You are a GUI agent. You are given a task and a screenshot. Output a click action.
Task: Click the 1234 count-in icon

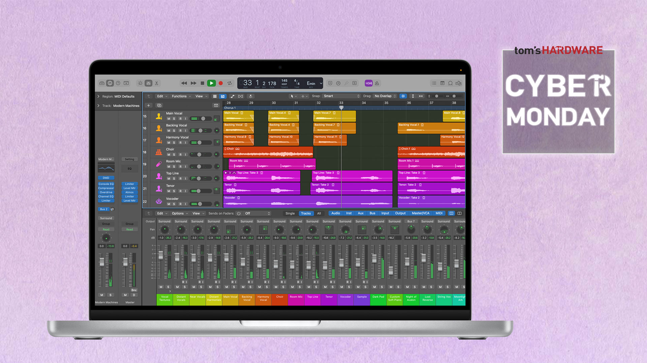[369, 83]
